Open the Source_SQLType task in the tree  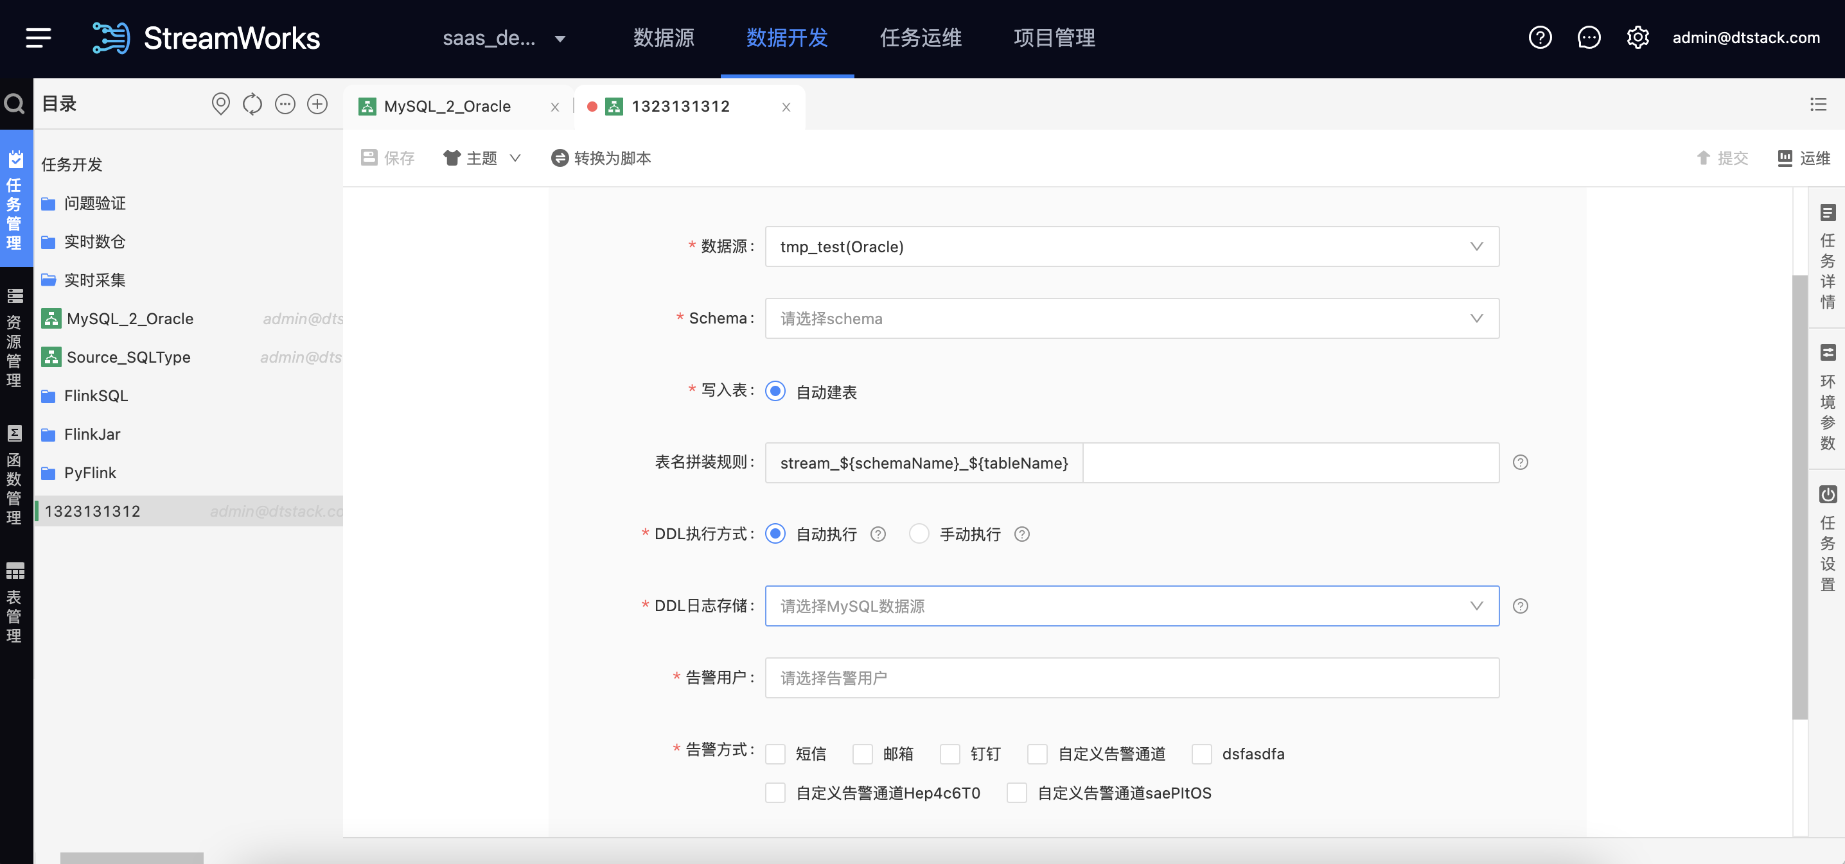pos(128,357)
